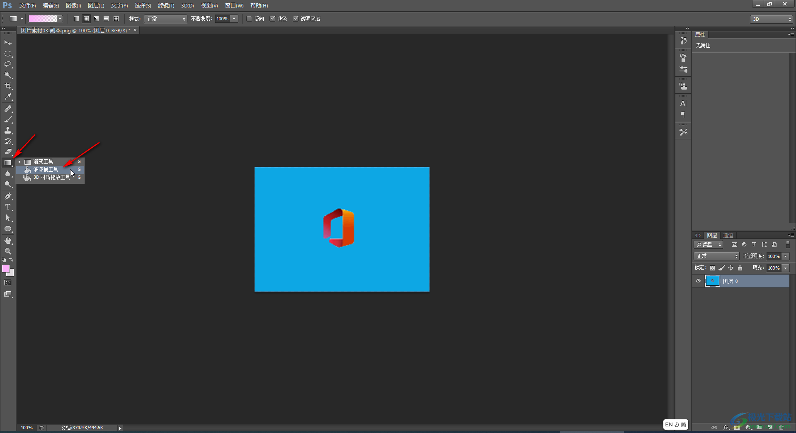
Task: Switch to the 通道 channels tab
Action: pos(728,235)
